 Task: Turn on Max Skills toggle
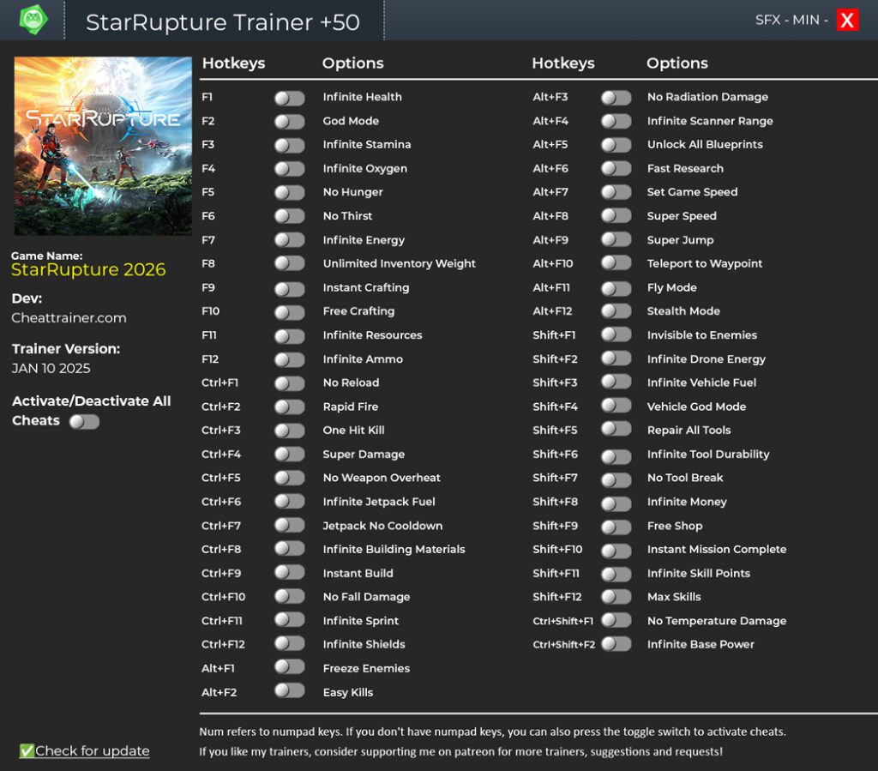tap(616, 597)
